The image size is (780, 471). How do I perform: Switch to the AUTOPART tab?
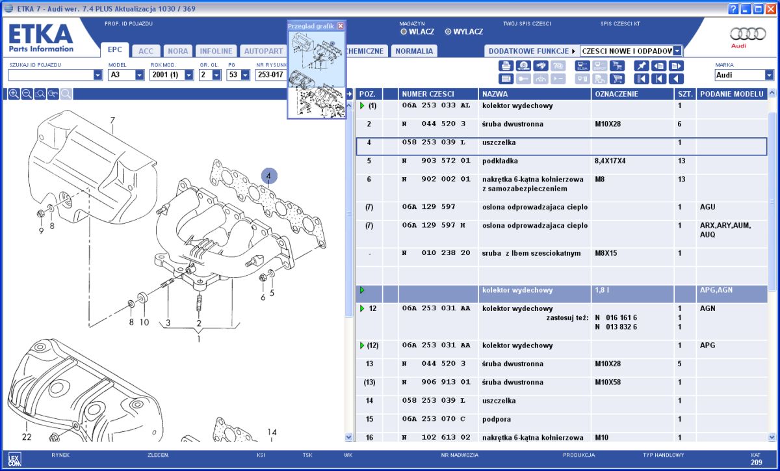[x=263, y=51]
